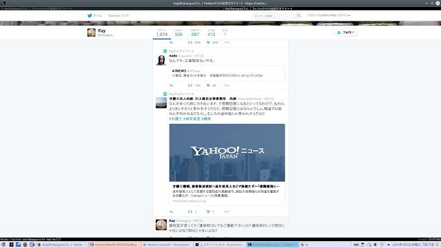Screen dimensions: 441x248
Task: Open the Yahoo news article headline
Action: coord(226,187)
